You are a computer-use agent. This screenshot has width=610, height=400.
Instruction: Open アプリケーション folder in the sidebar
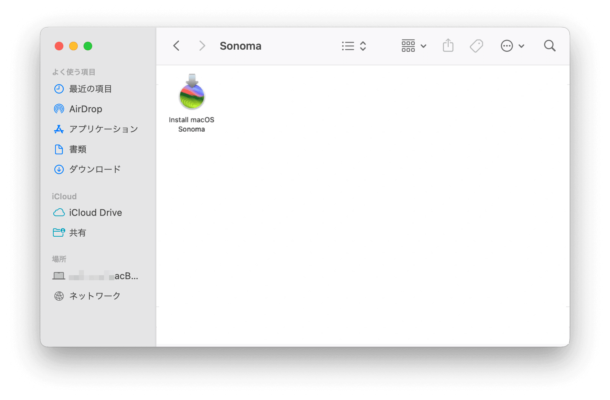tap(103, 129)
